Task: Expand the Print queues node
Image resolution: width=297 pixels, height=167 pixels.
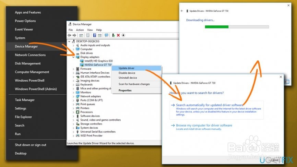Action: pos(73,104)
